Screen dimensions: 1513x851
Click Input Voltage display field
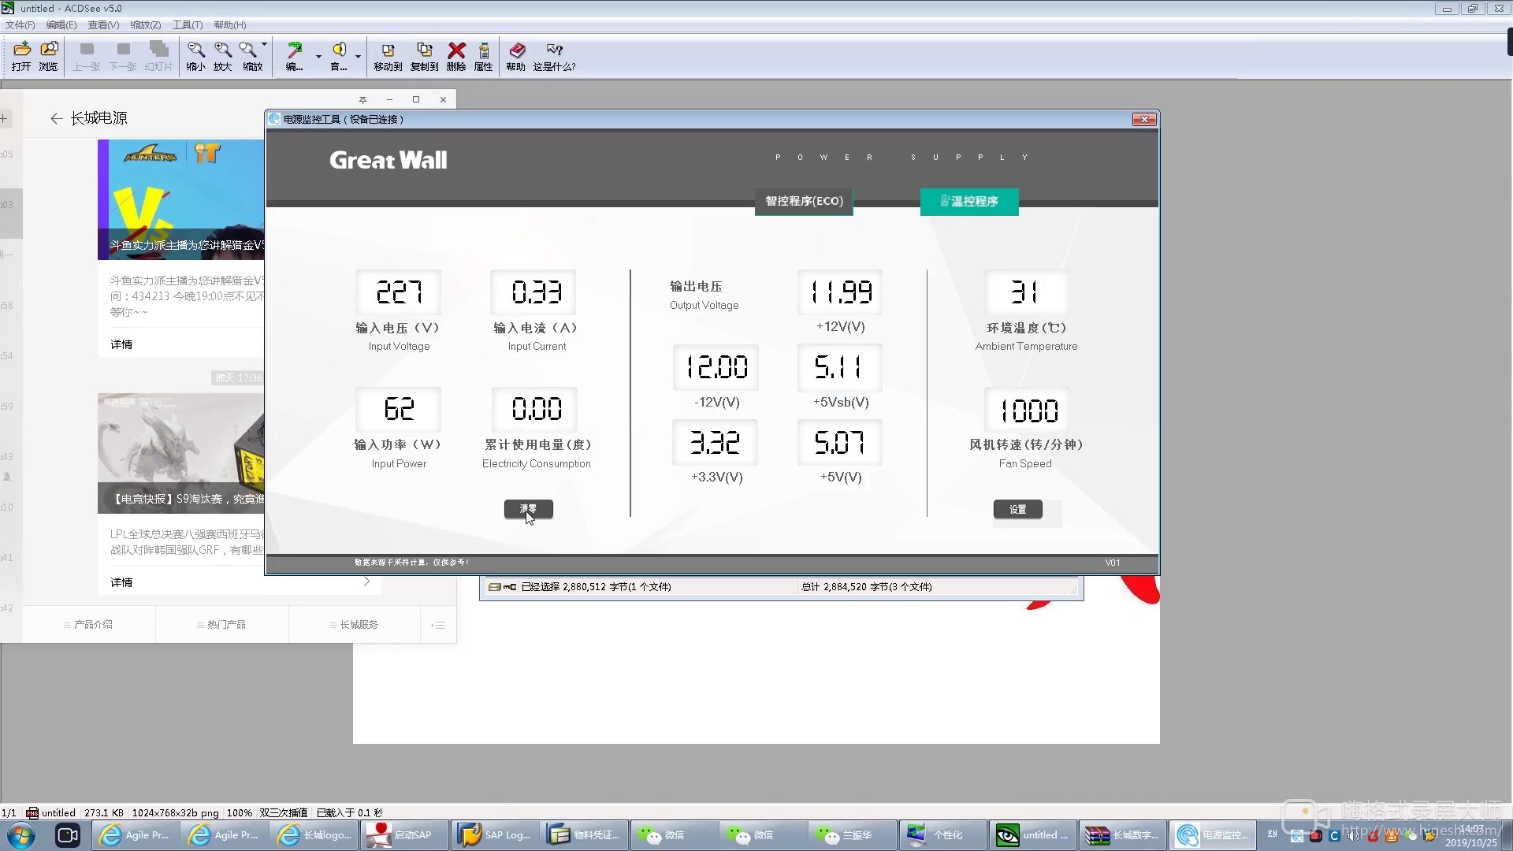398,292
